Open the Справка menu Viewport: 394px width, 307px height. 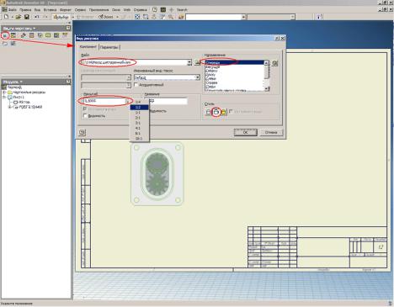point(141,10)
